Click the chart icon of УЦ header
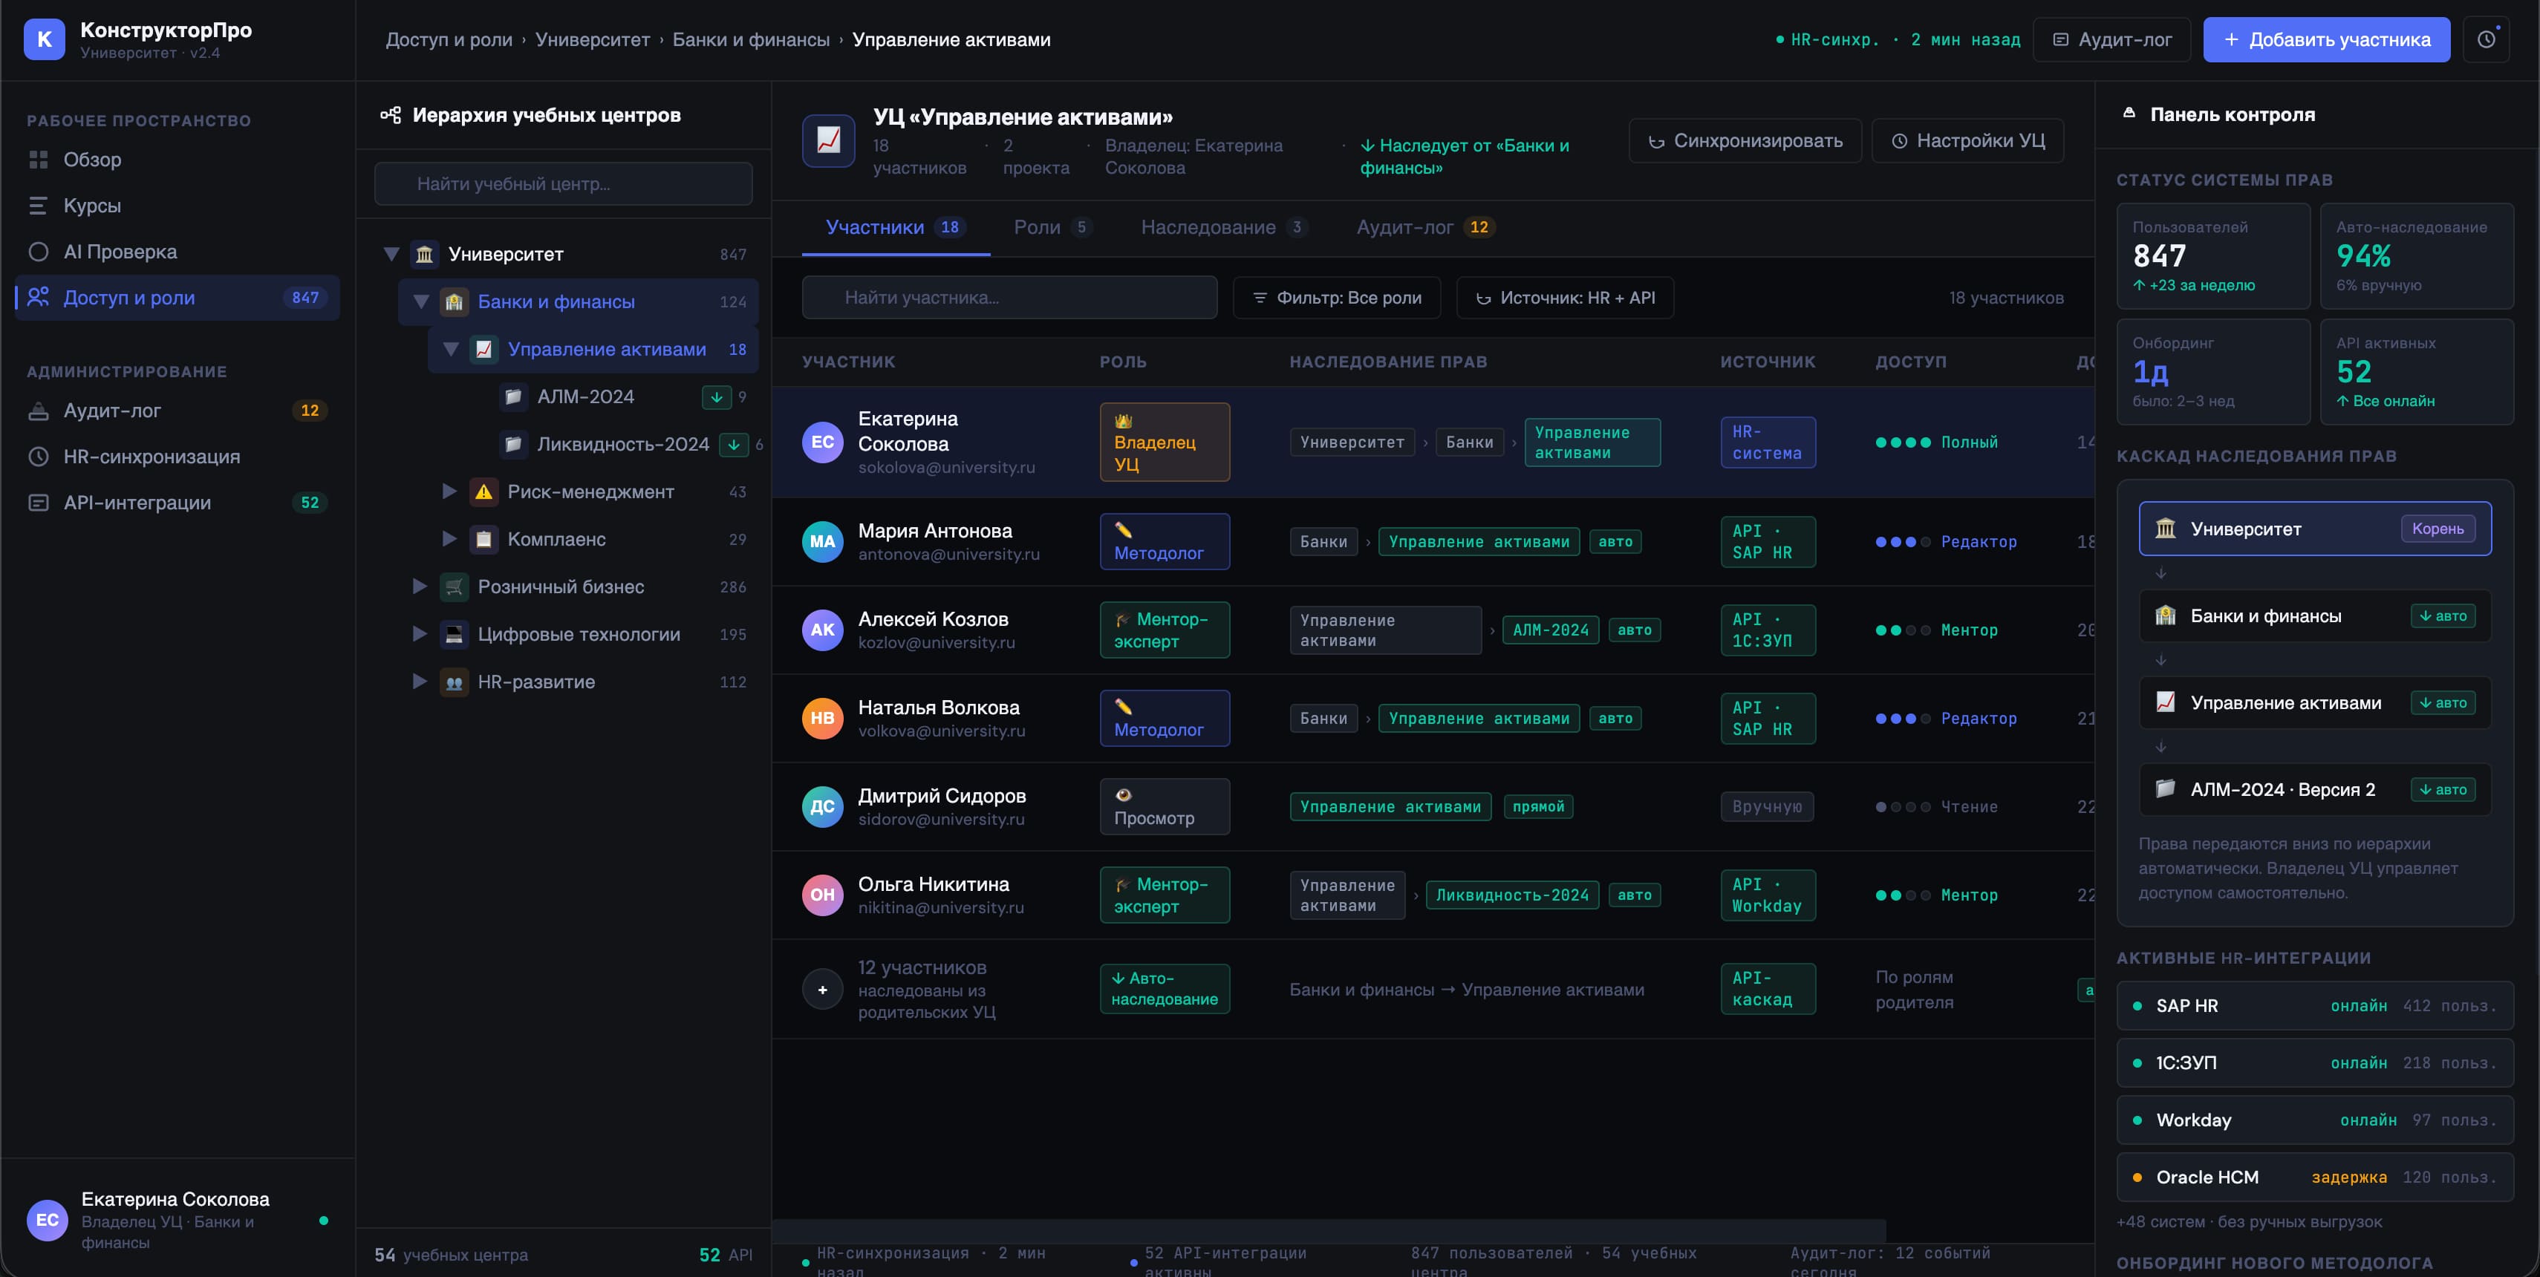 click(828, 141)
